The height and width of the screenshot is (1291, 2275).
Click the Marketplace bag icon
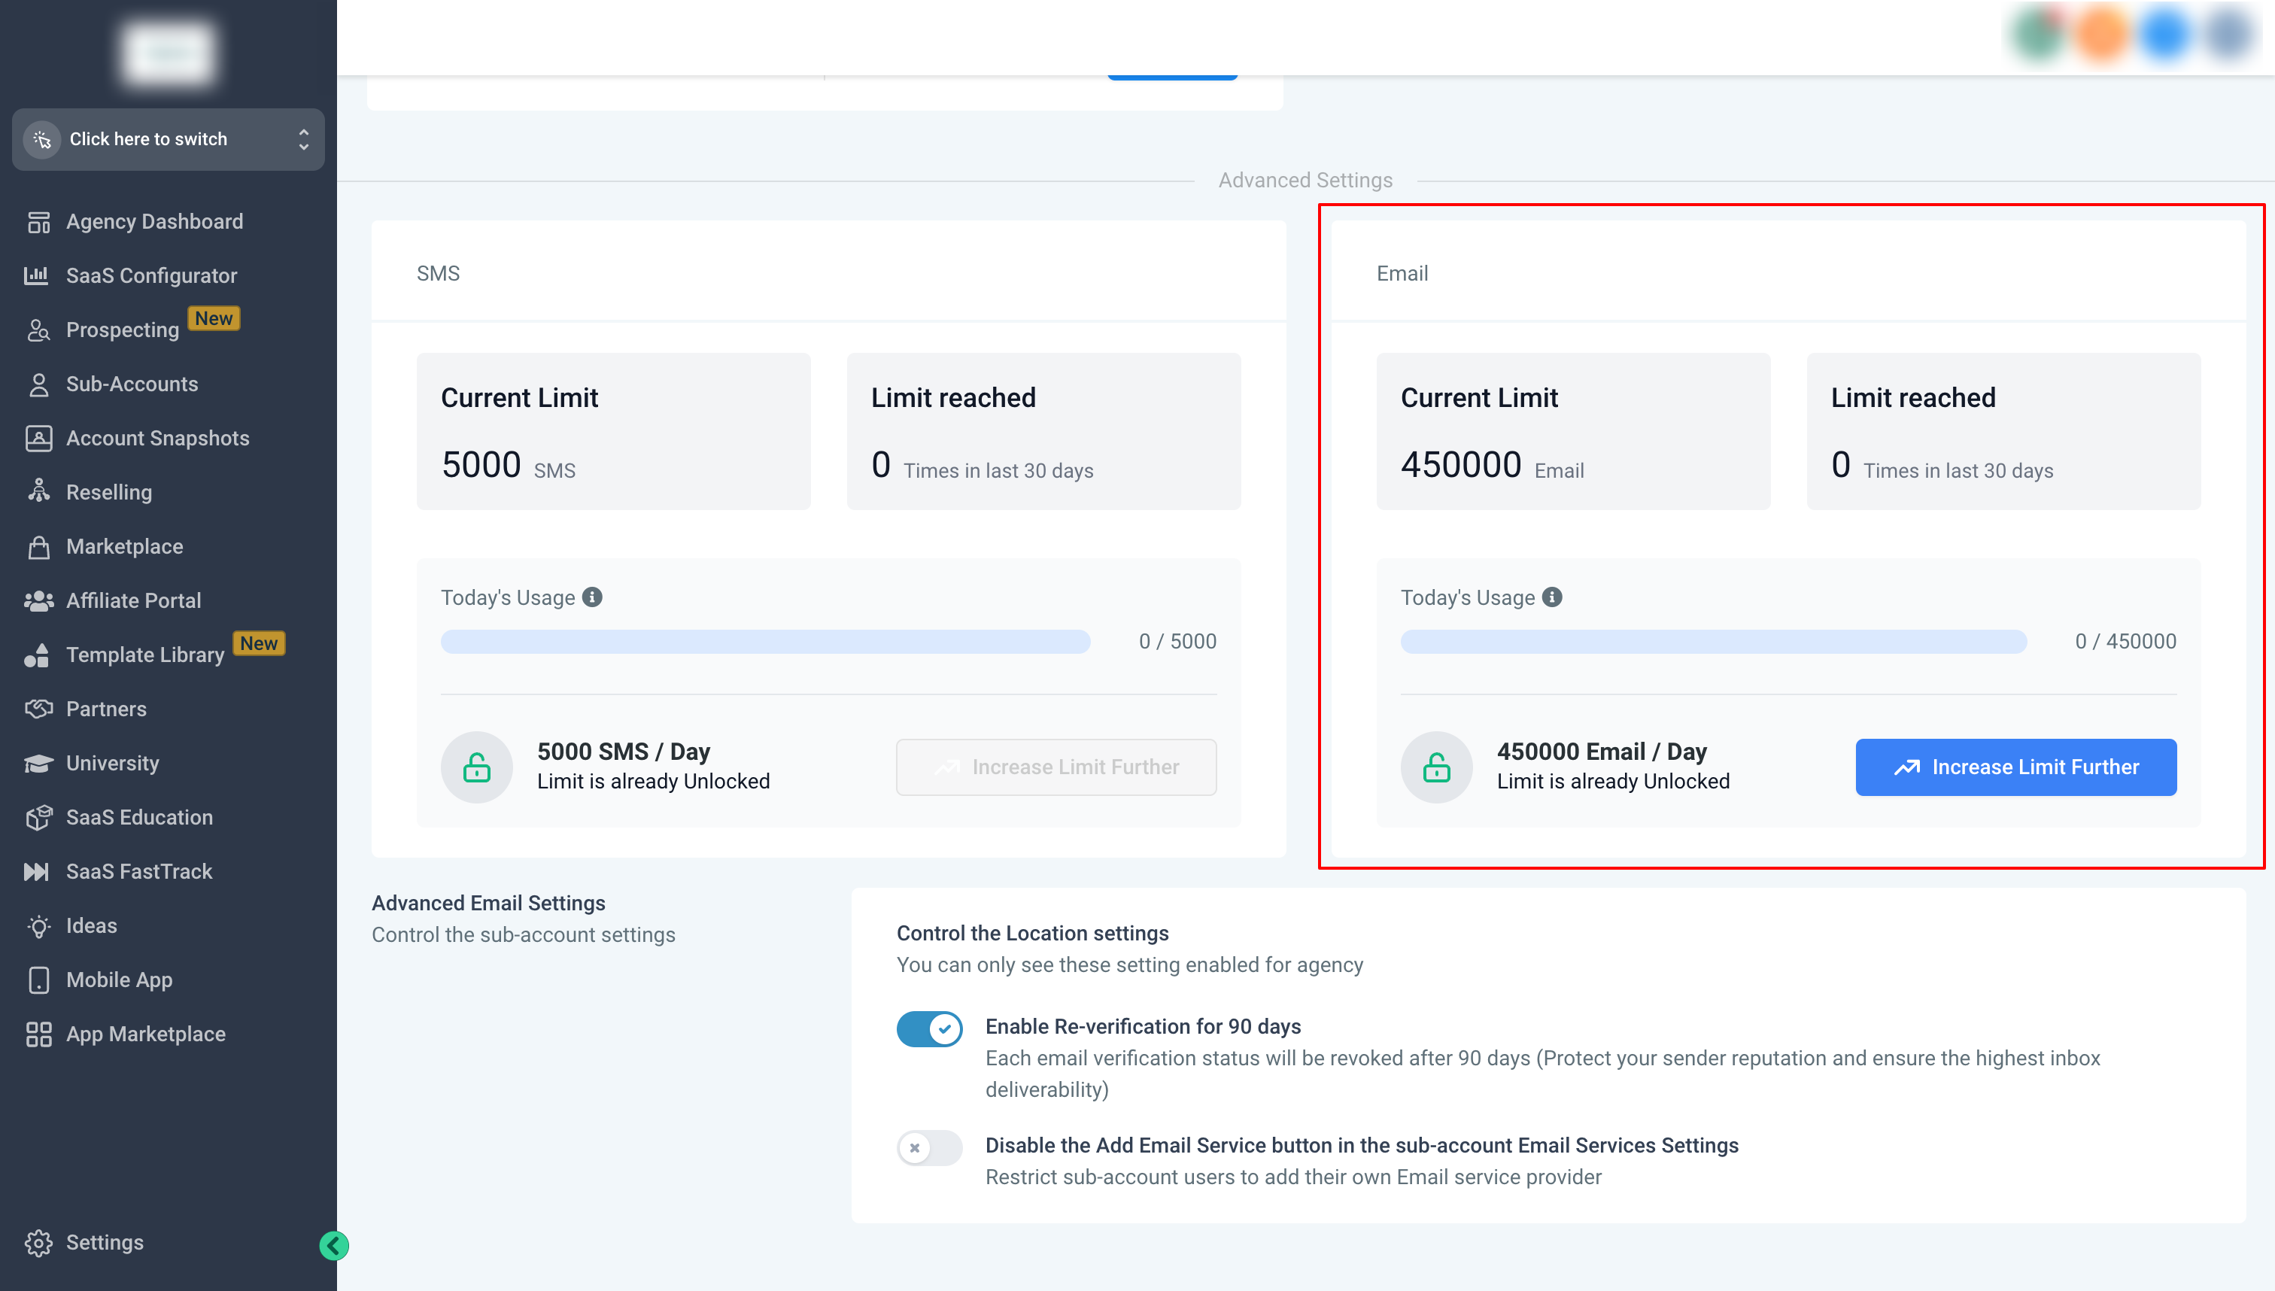click(x=38, y=547)
